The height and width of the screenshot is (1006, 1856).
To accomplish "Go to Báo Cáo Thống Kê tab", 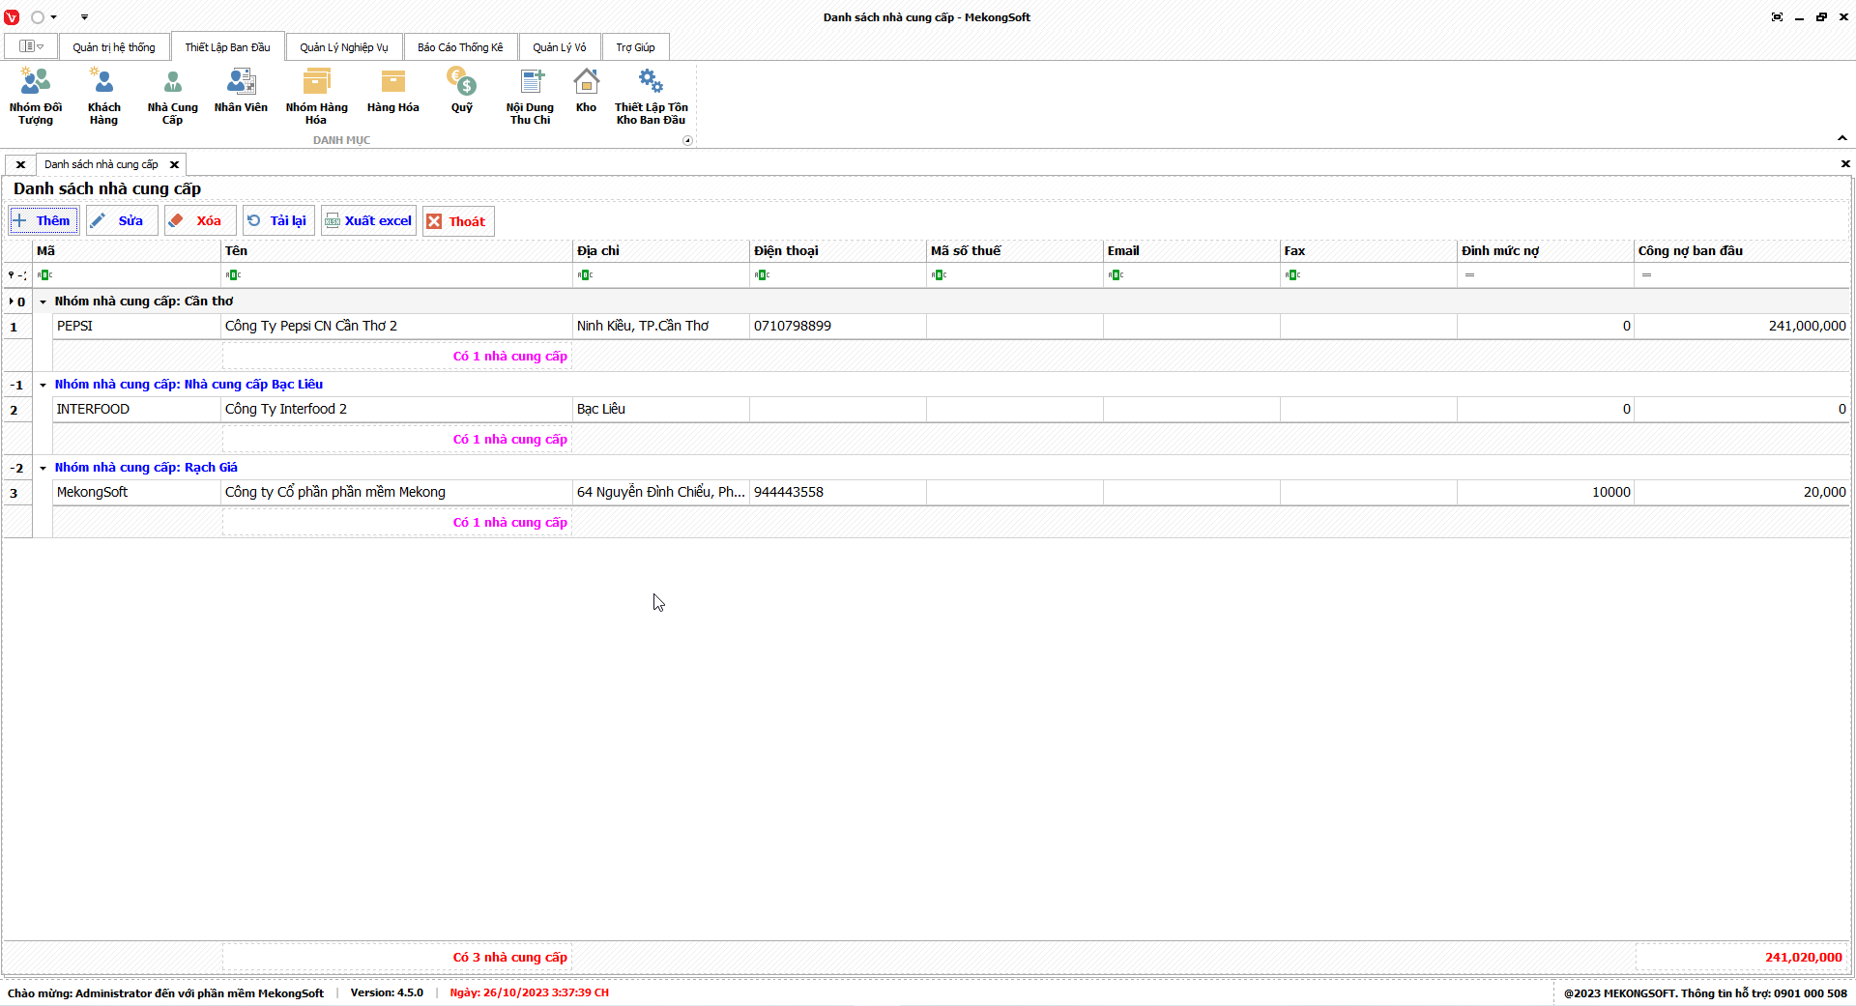I will pyautogui.click(x=460, y=47).
